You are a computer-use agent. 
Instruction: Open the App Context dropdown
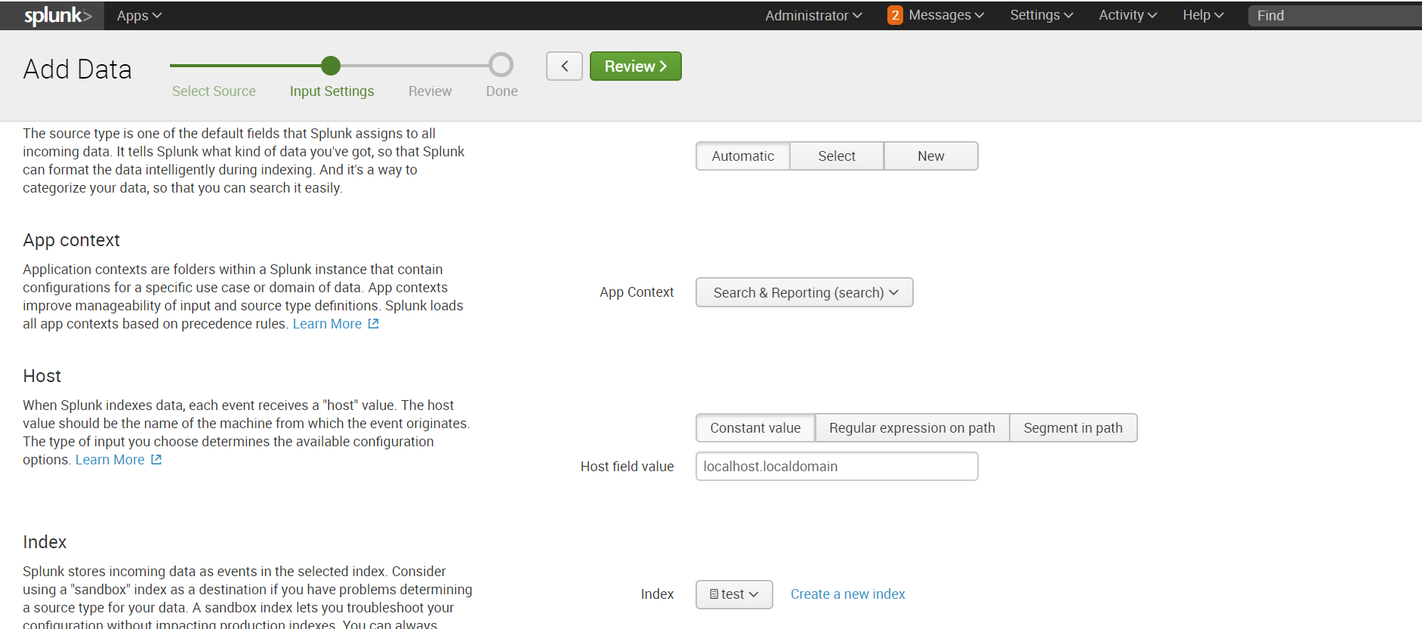804,293
